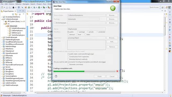Image resolution: width=172 pixels, height=97 pixels.
Task: Switch to the ListExample.java editor tab
Action: 34,11
